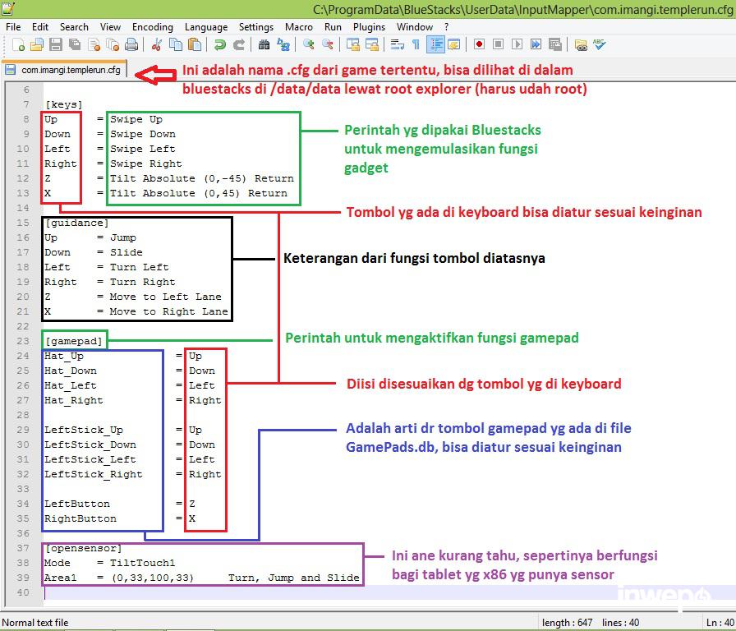The width and height of the screenshot is (736, 631).
Task: Run the spell check ABC icon
Action: 600,45
